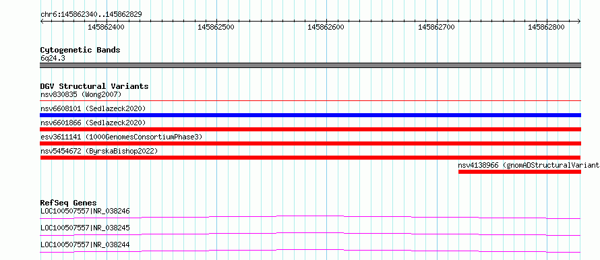Select the magenta NR_038244 transcript line

click(x=310, y=251)
